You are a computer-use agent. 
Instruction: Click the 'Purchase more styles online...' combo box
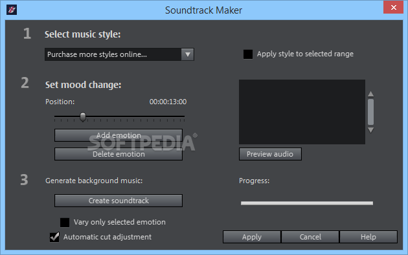[x=119, y=54]
